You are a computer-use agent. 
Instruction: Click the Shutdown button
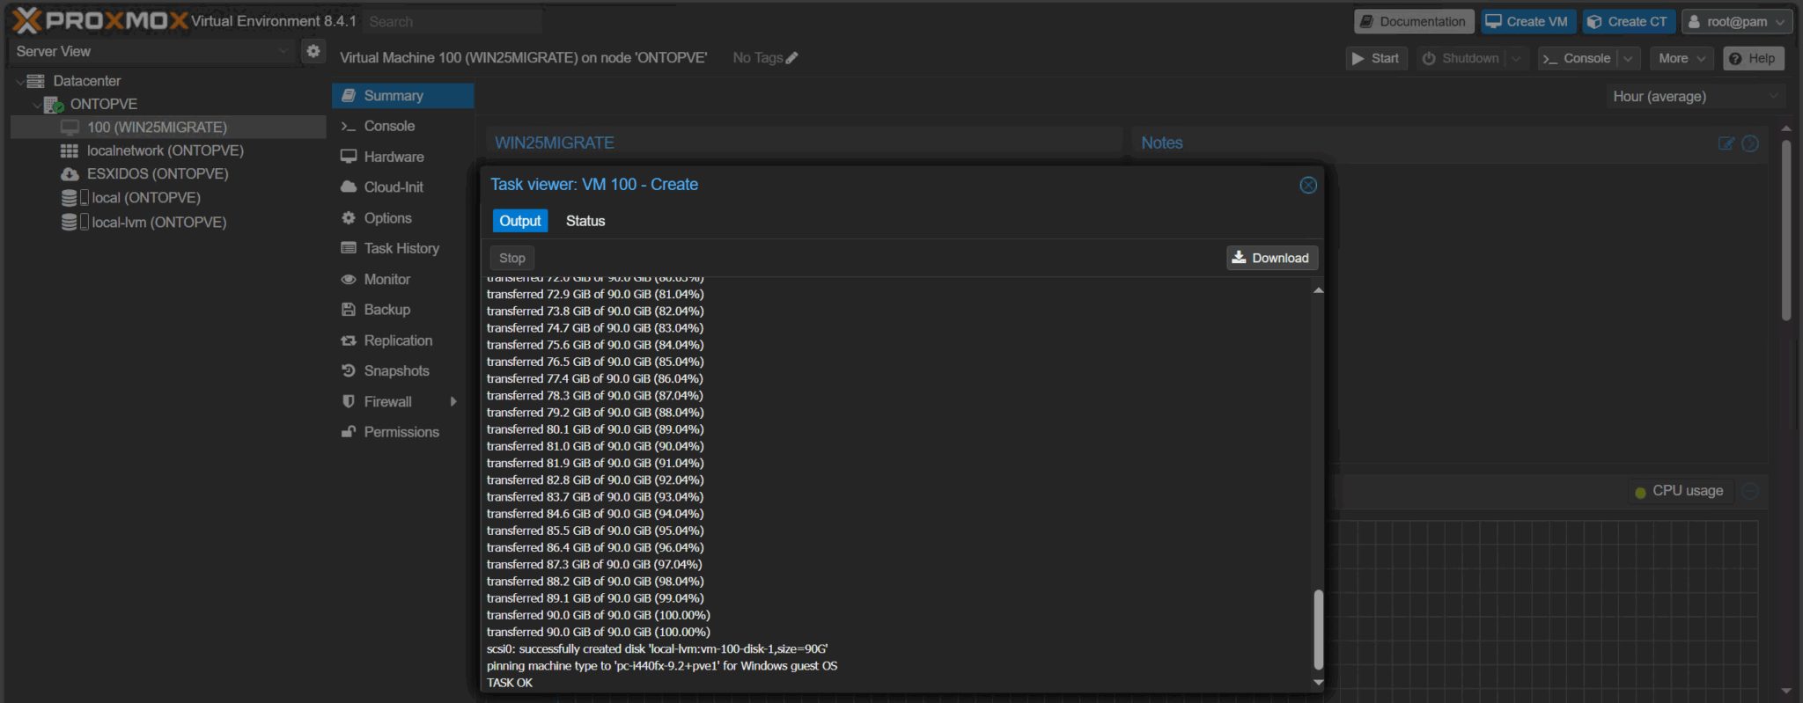coord(1461,58)
